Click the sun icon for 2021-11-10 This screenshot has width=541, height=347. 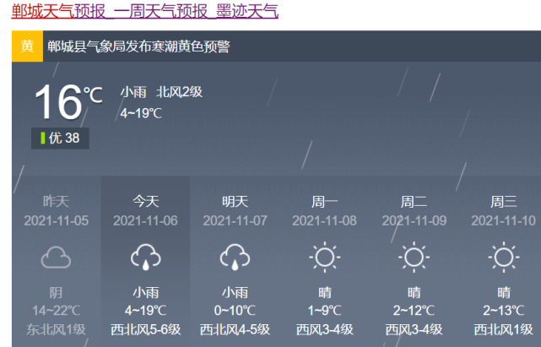point(503,258)
